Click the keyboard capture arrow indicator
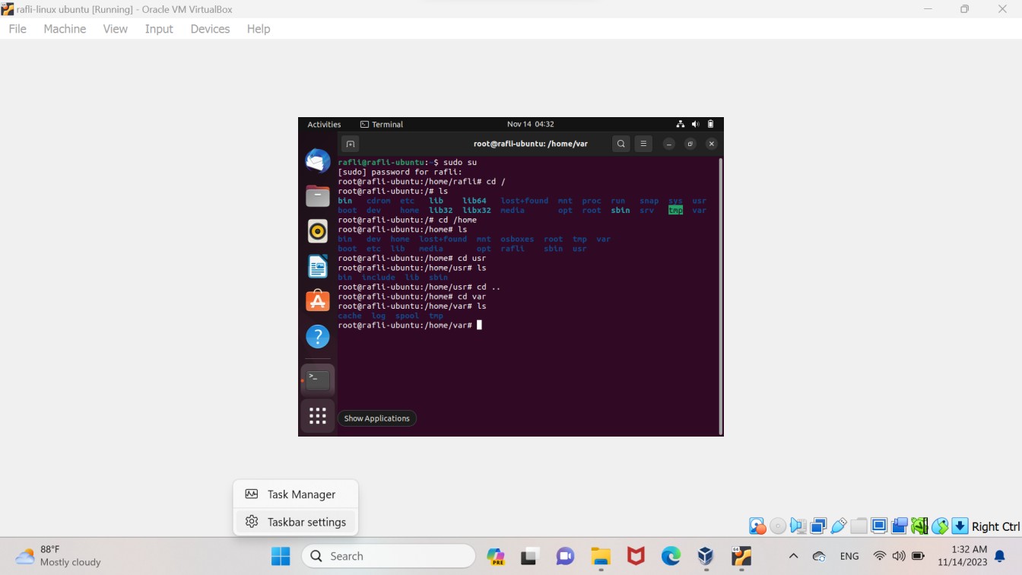1022x575 pixels. click(x=960, y=526)
